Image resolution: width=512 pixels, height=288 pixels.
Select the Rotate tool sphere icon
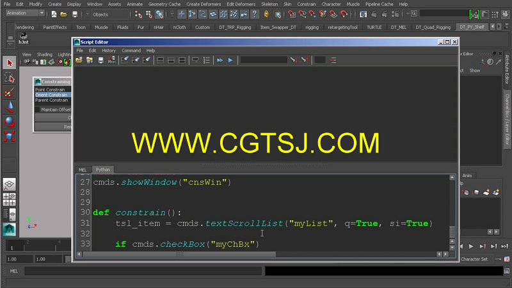[10, 122]
